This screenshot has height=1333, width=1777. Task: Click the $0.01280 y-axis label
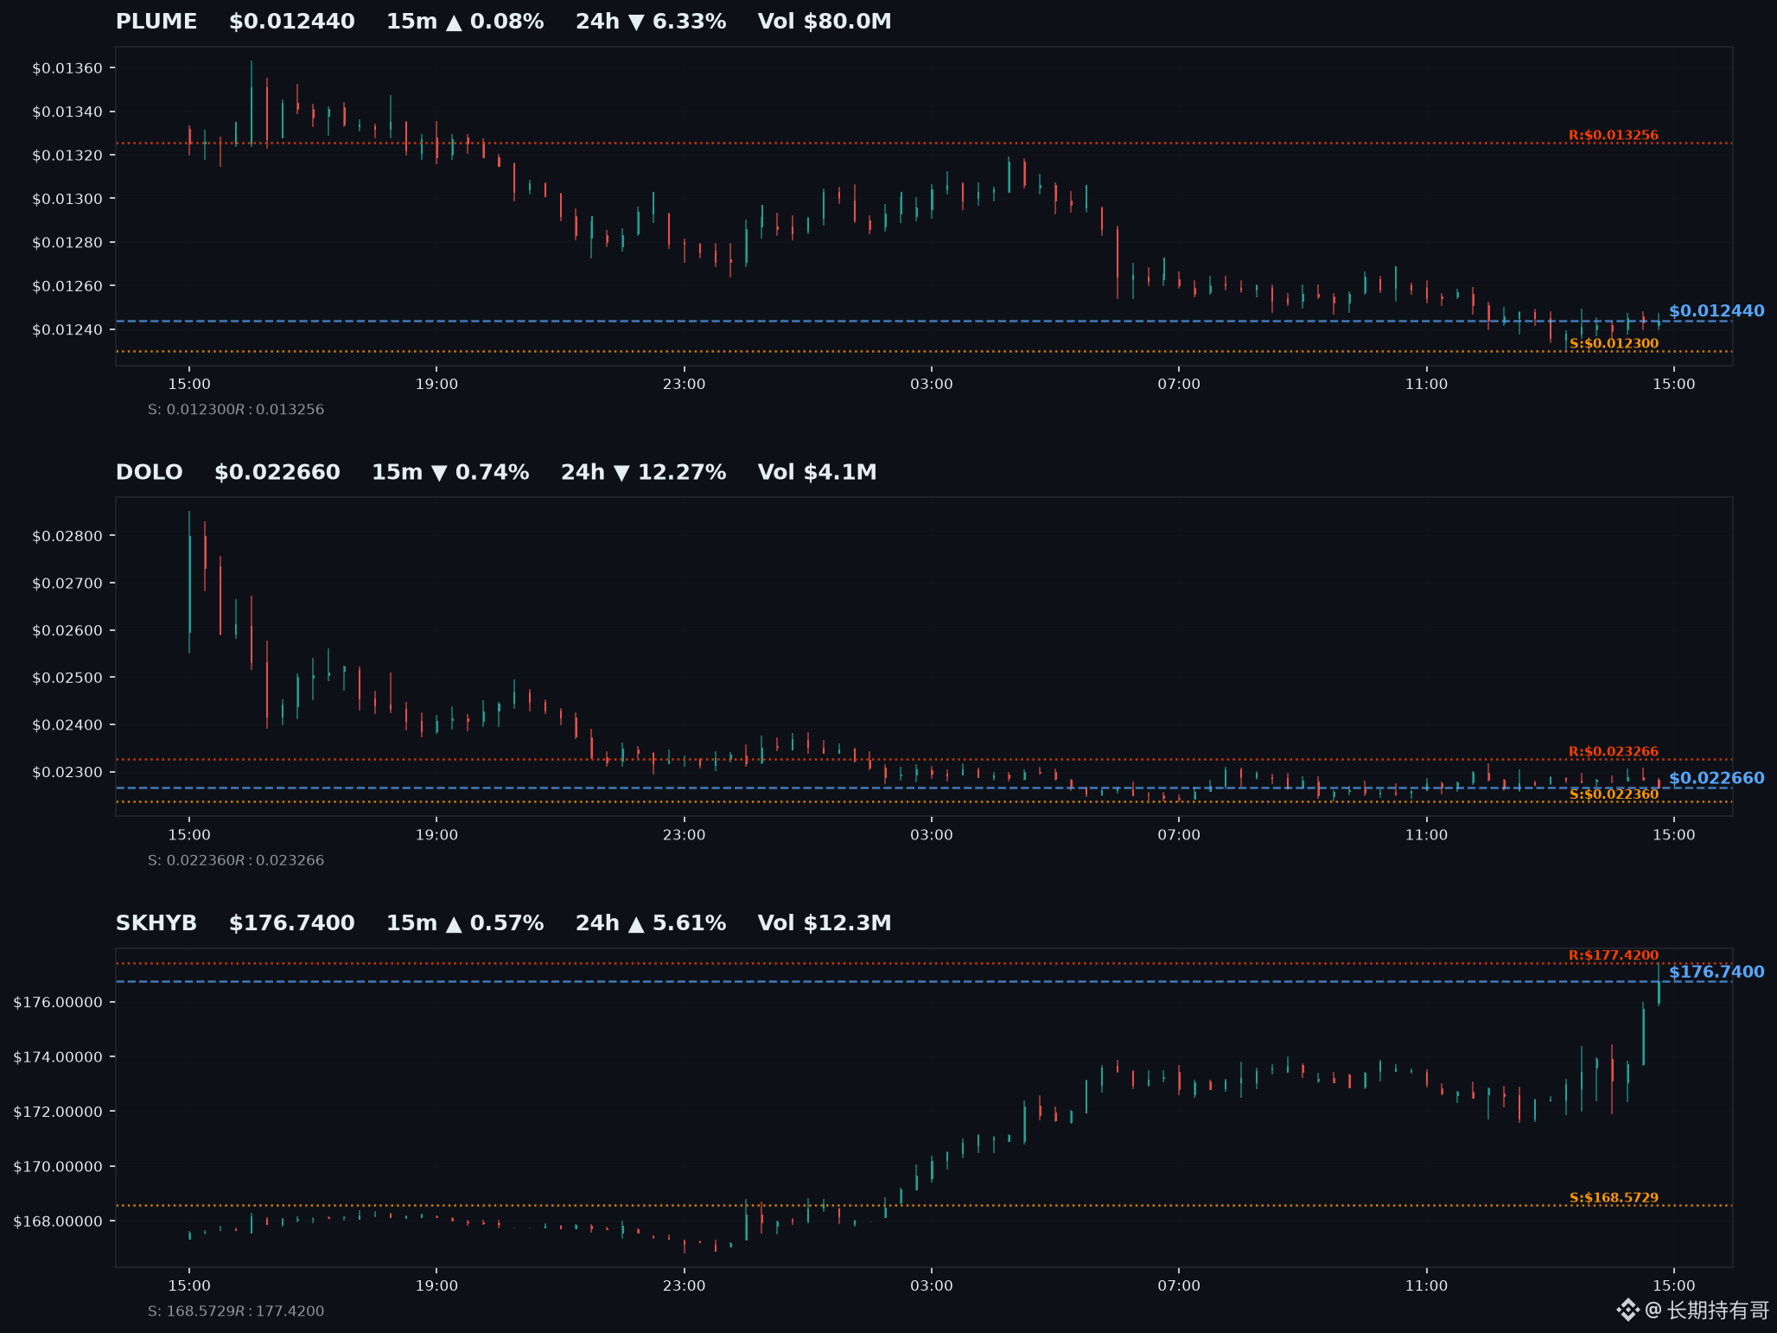pyautogui.click(x=67, y=242)
